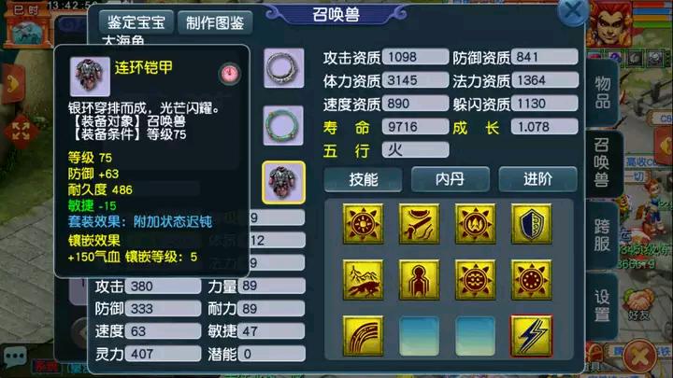Switch to the 进阶 tab
Screen dimensions: 673x378
[x=537, y=179]
